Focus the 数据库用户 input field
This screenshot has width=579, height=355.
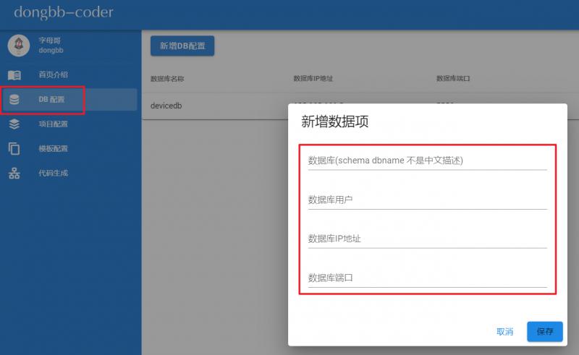[x=428, y=200]
